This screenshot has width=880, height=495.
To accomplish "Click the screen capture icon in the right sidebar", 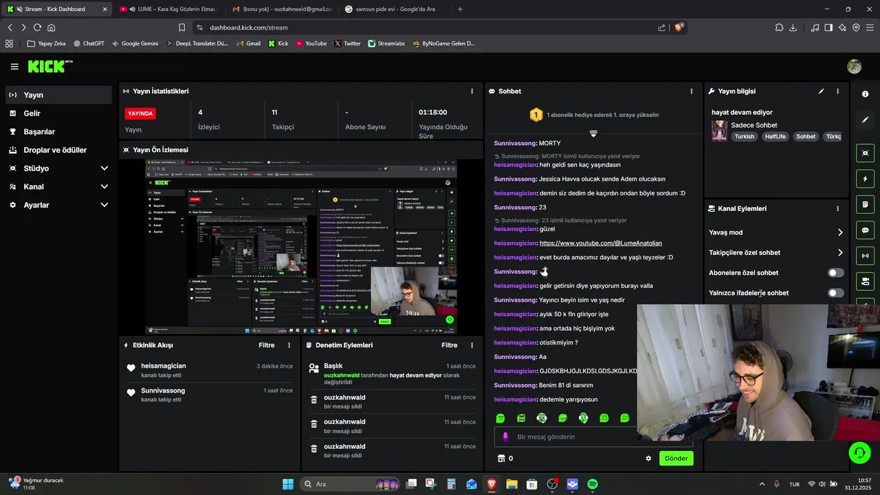I will (x=865, y=153).
